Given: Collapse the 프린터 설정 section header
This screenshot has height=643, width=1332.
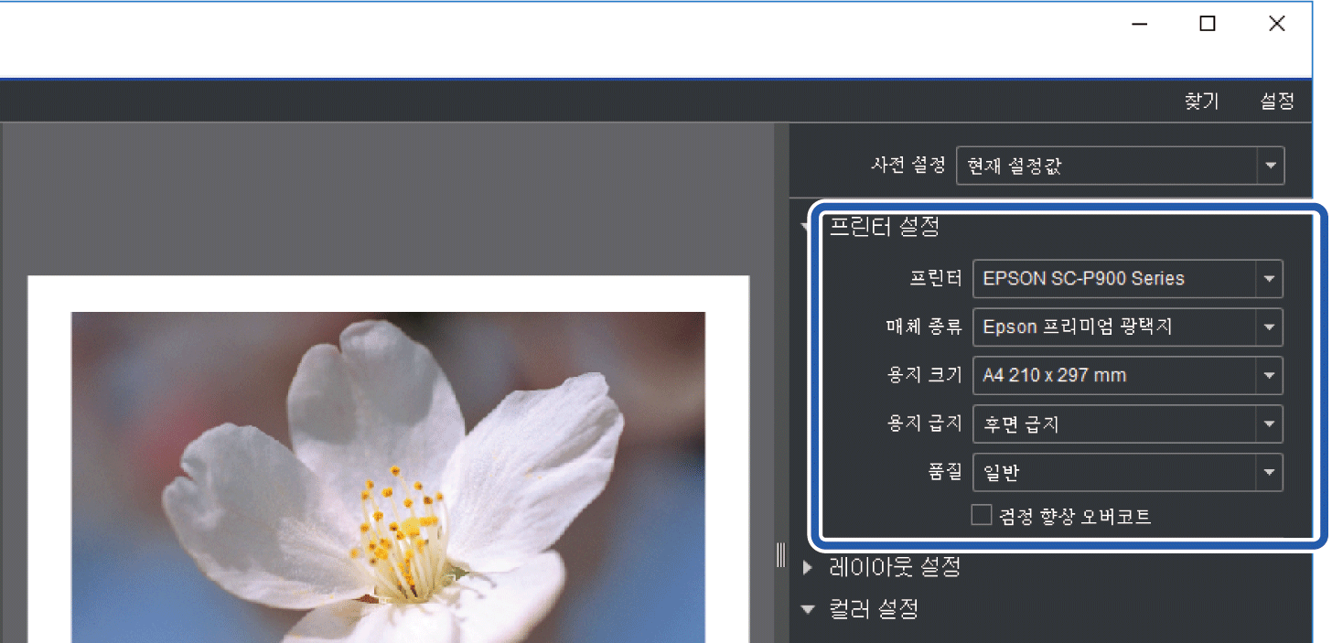Looking at the screenshot, I should tap(884, 226).
